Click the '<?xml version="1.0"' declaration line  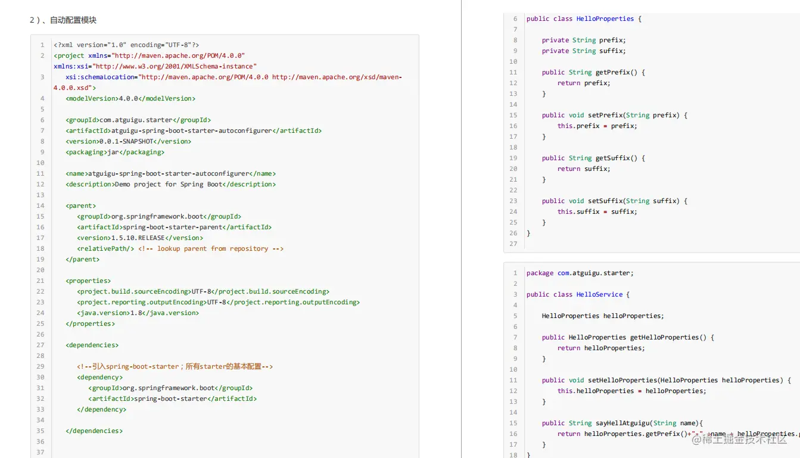pyautogui.click(x=126, y=45)
